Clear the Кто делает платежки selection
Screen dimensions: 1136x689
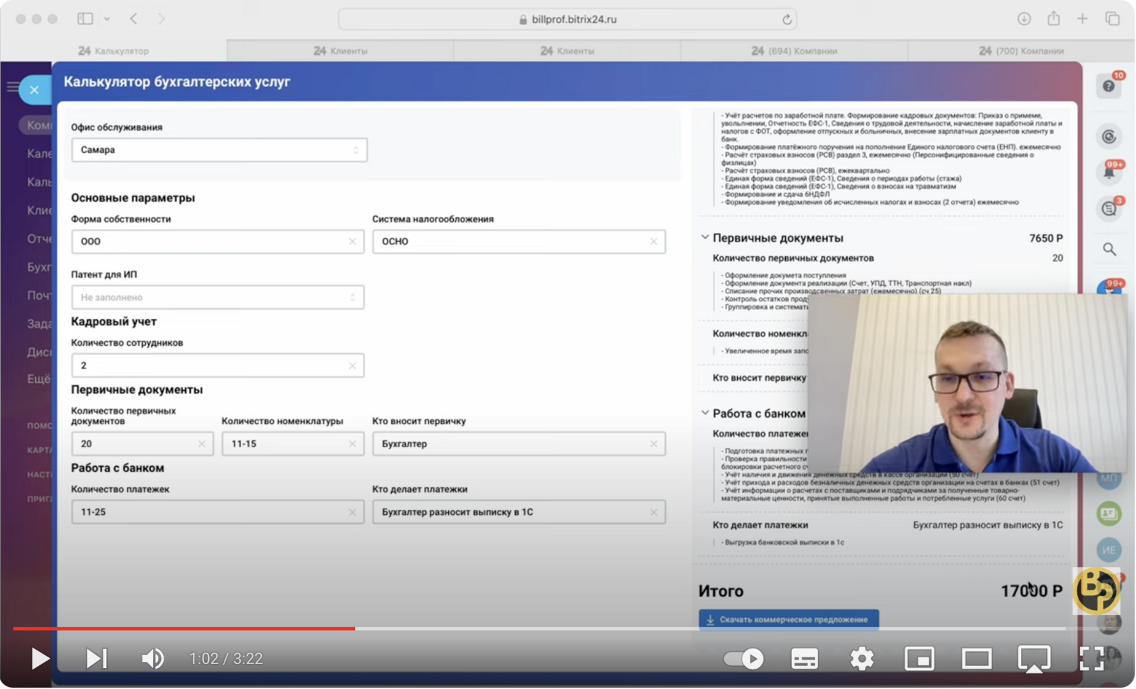(654, 513)
